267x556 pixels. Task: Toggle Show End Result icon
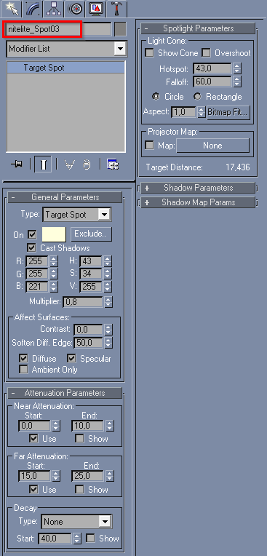(43, 165)
